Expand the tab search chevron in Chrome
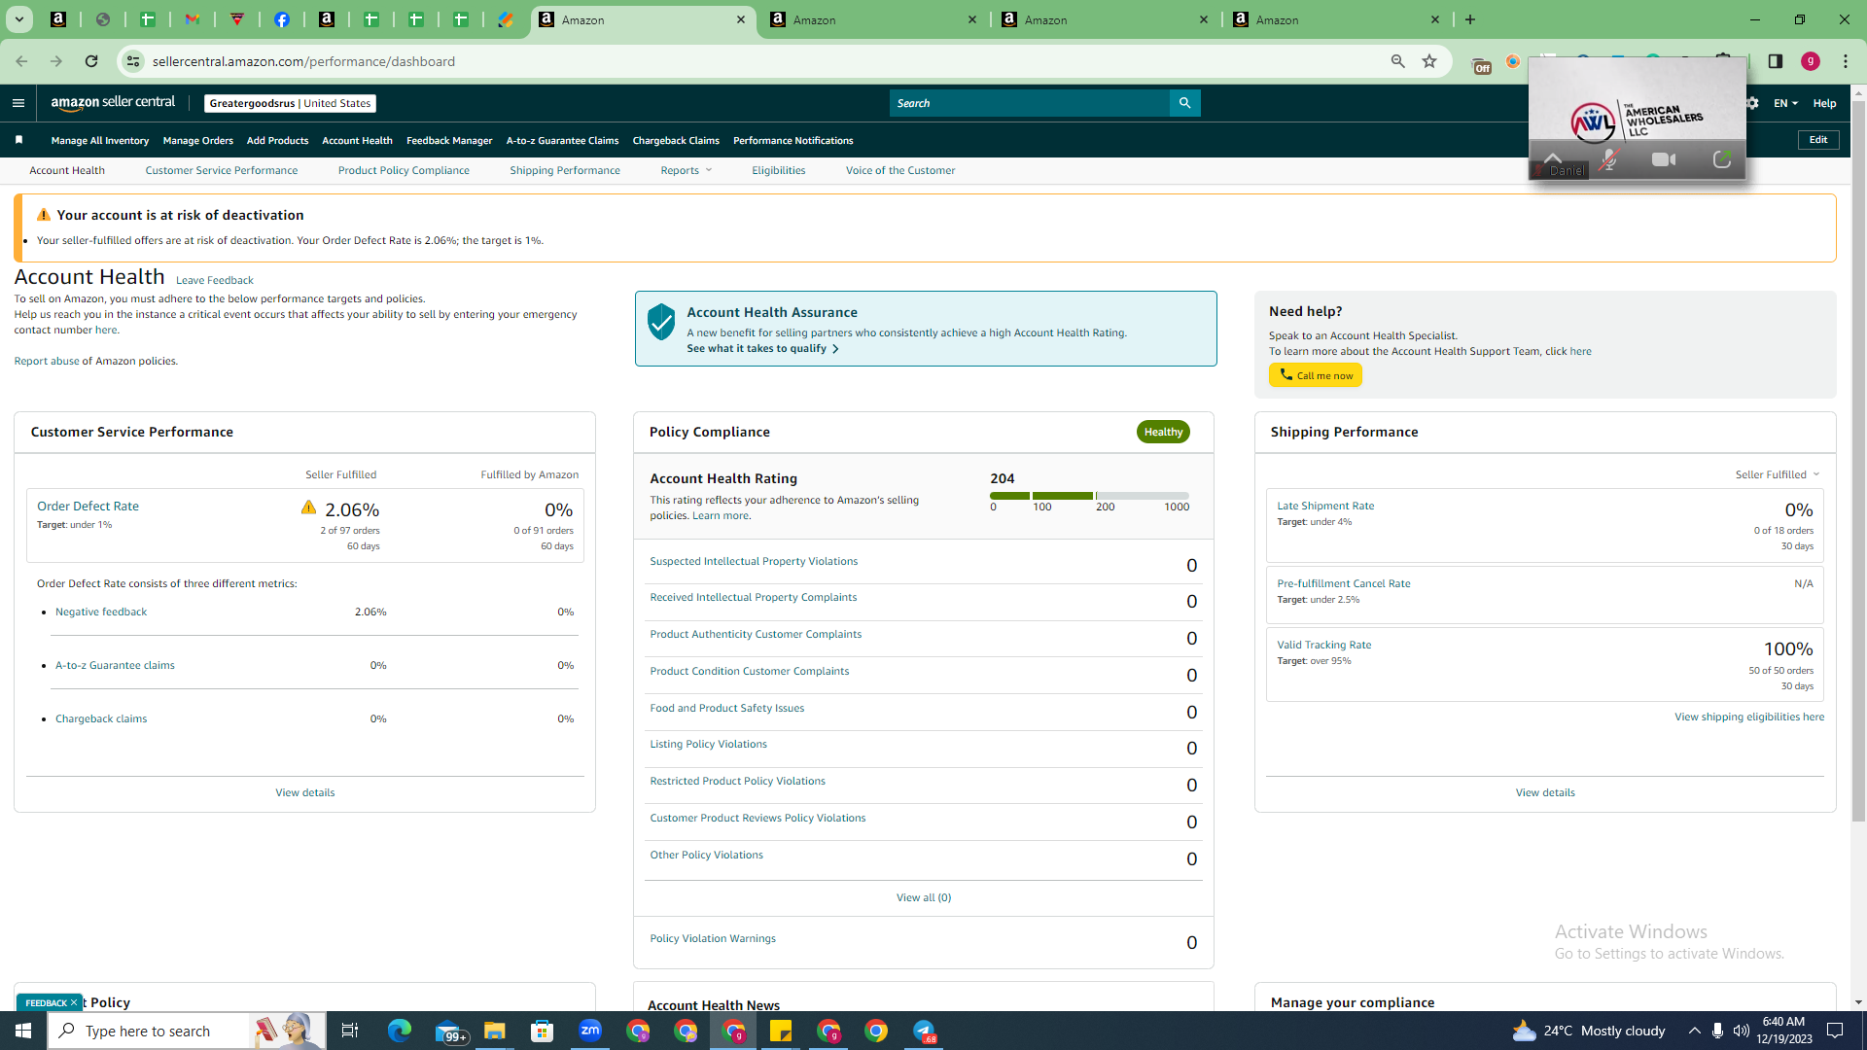The width and height of the screenshot is (1867, 1050). tap(18, 19)
